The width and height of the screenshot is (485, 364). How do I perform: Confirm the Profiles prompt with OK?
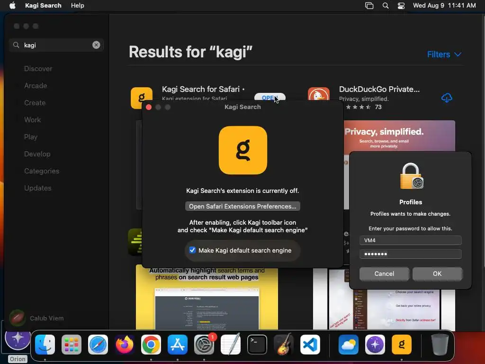pos(437,273)
